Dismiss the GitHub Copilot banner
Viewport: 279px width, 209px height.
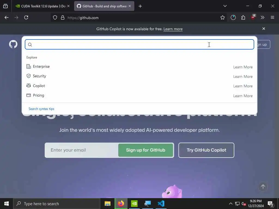[264, 29]
